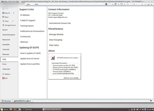Click the undo arrow icon
154x111 pixels.
click(x=128, y=4)
